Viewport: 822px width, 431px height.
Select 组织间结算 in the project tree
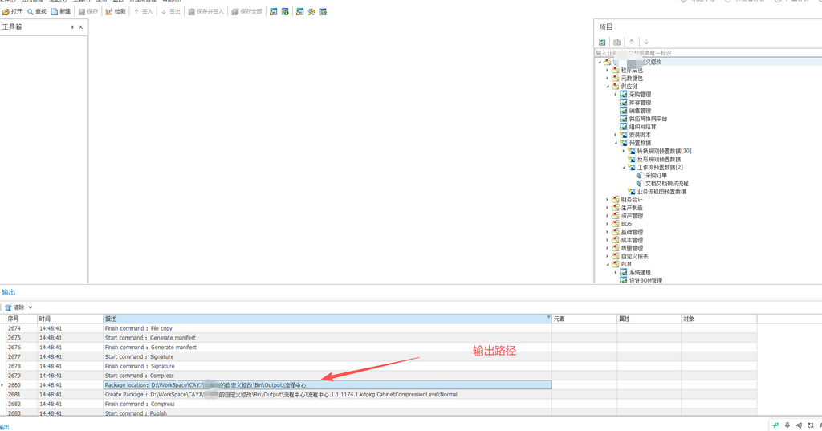pyautogui.click(x=642, y=127)
